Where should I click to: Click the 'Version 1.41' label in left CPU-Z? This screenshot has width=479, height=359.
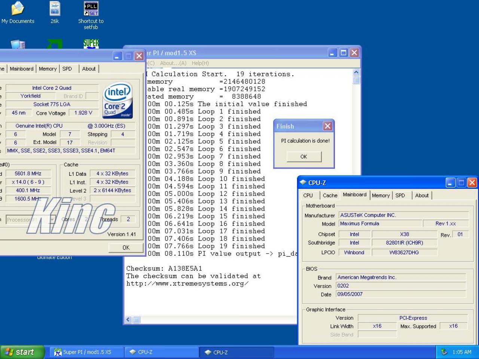coord(122,234)
